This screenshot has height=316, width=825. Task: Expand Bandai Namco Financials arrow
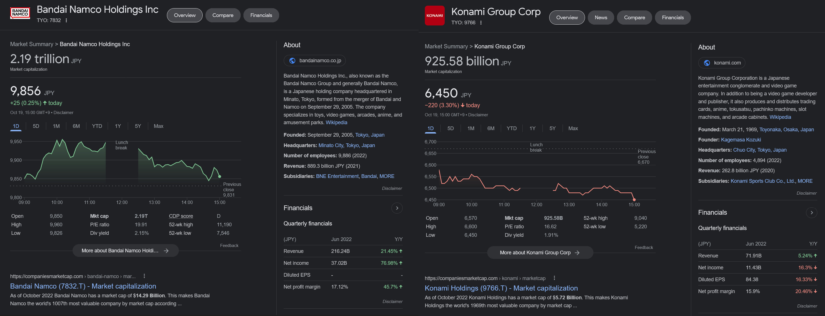[x=397, y=208]
